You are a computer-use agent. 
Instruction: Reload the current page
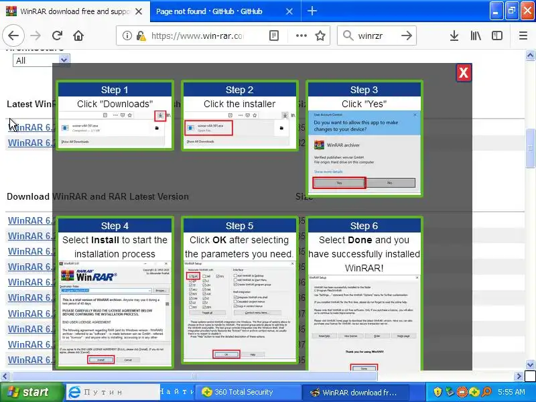click(57, 36)
